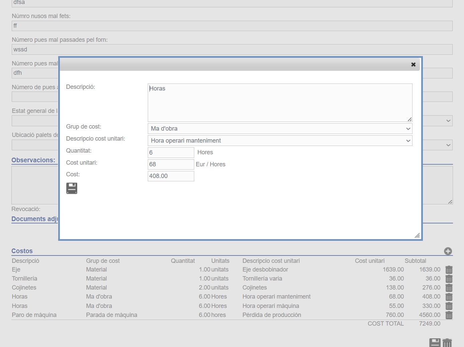Click the pues mal passades pel forn field
The width and height of the screenshot is (464, 347).
pyautogui.click(x=232, y=49)
